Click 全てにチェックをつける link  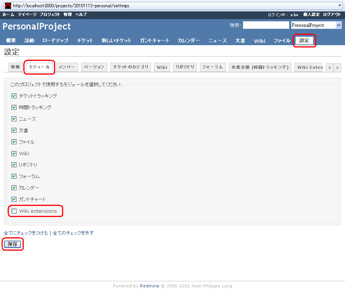click(x=26, y=233)
